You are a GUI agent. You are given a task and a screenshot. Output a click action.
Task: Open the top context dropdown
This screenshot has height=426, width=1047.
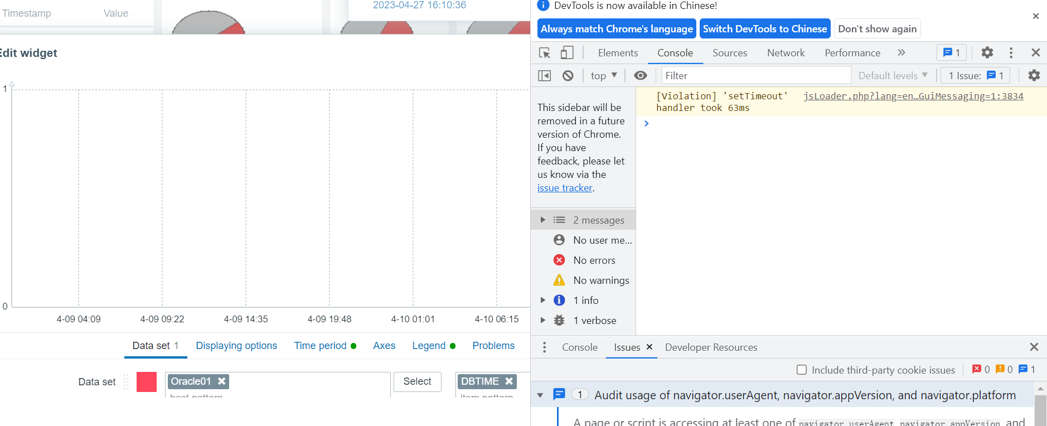[x=604, y=75]
